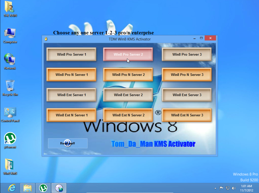Switch to µTorrent in the taskbar
Screen dimensions: 259x193
[43, 188]
